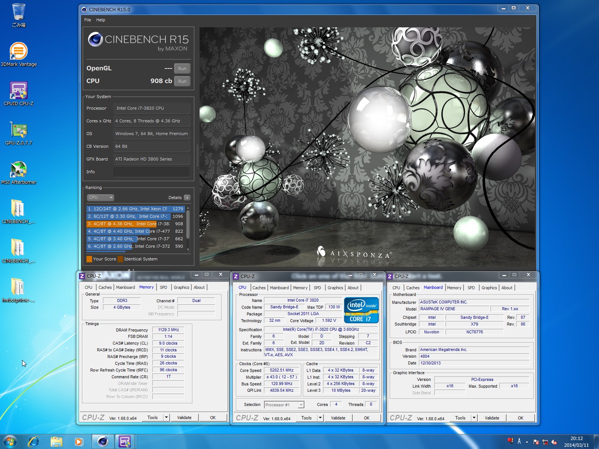The image size is (599, 449).
Task: Click the network icon in the system tray
Action: [x=545, y=442]
